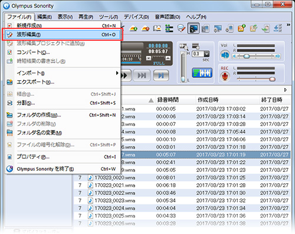Click the speech bubble with pen icon
The height and width of the screenshot is (234, 295).
[181, 28]
